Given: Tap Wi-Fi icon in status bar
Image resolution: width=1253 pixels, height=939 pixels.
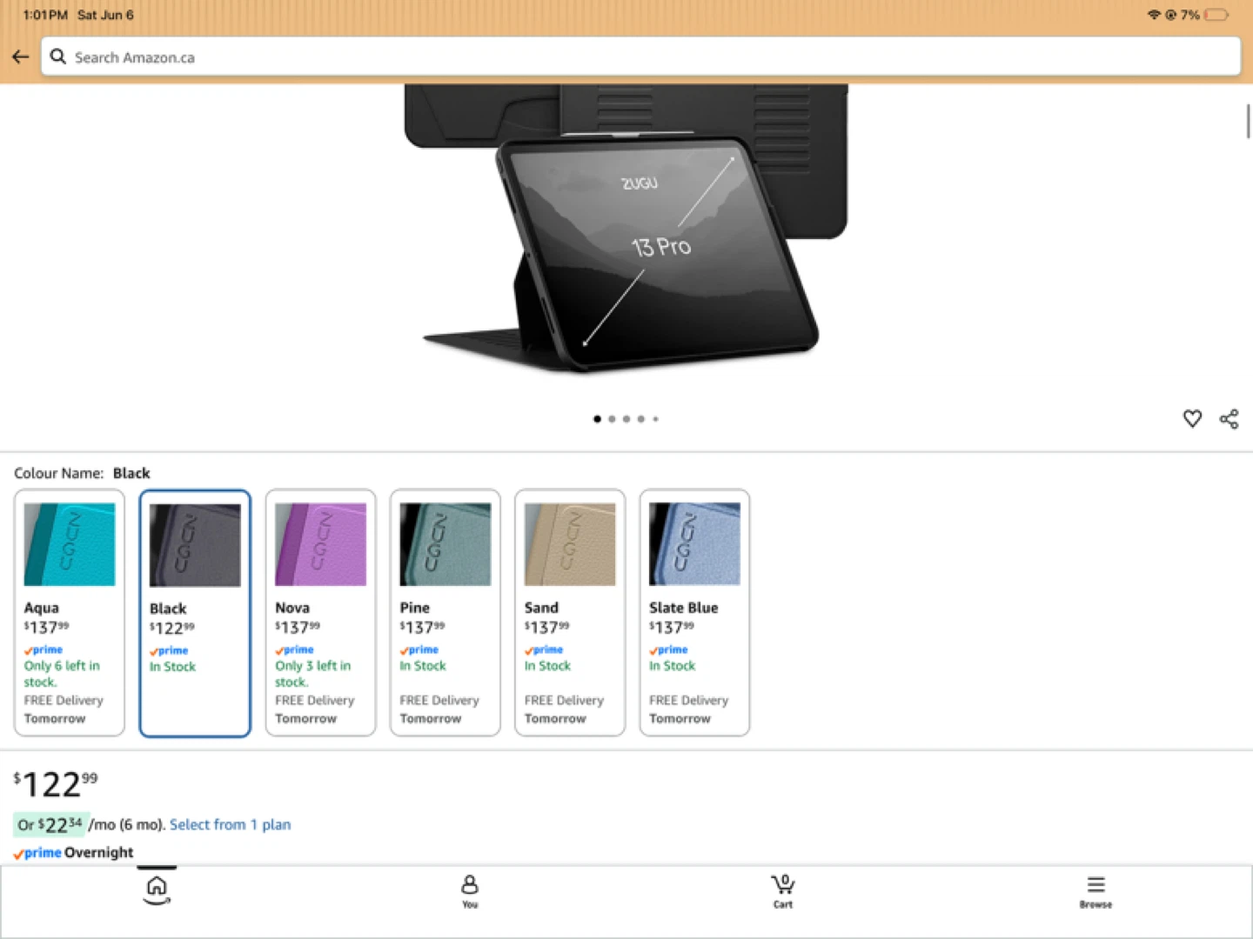Looking at the screenshot, I should [x=1154, y=15].
